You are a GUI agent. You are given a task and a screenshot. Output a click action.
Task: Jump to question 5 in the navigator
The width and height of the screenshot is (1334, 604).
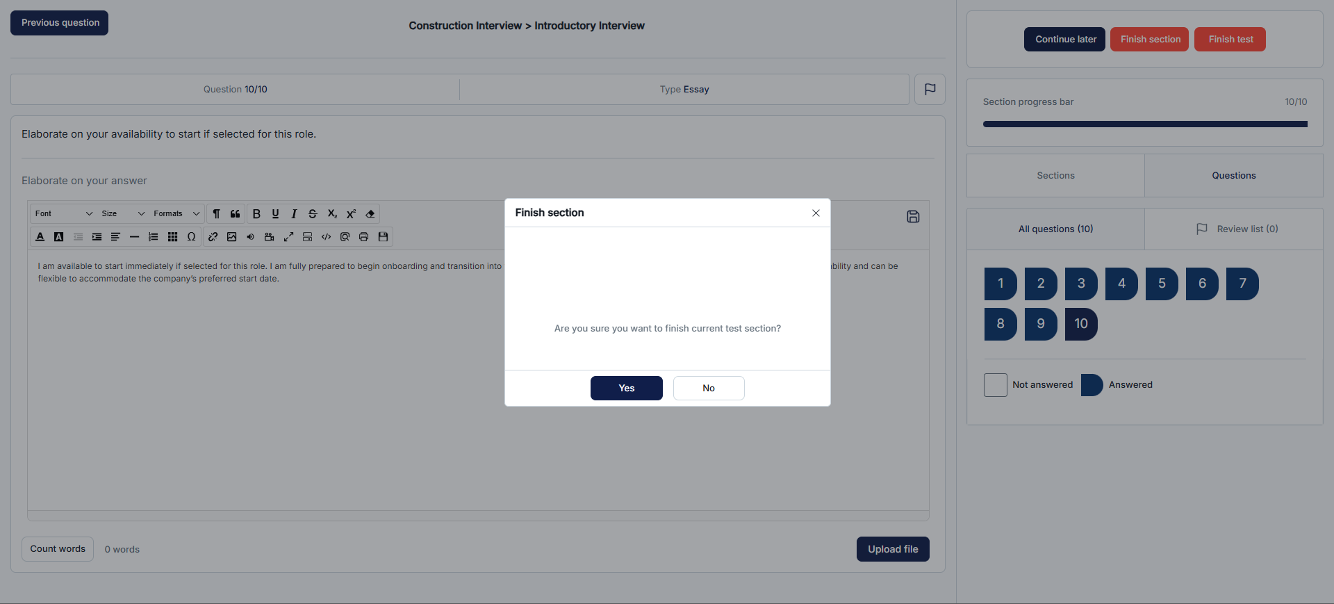pos(1162,284)
